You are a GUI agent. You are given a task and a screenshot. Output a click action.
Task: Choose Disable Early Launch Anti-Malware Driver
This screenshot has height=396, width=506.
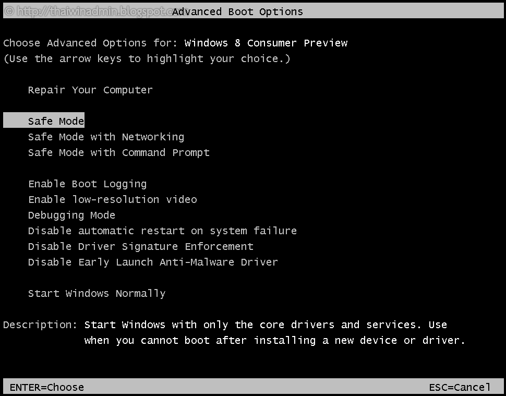153,262
